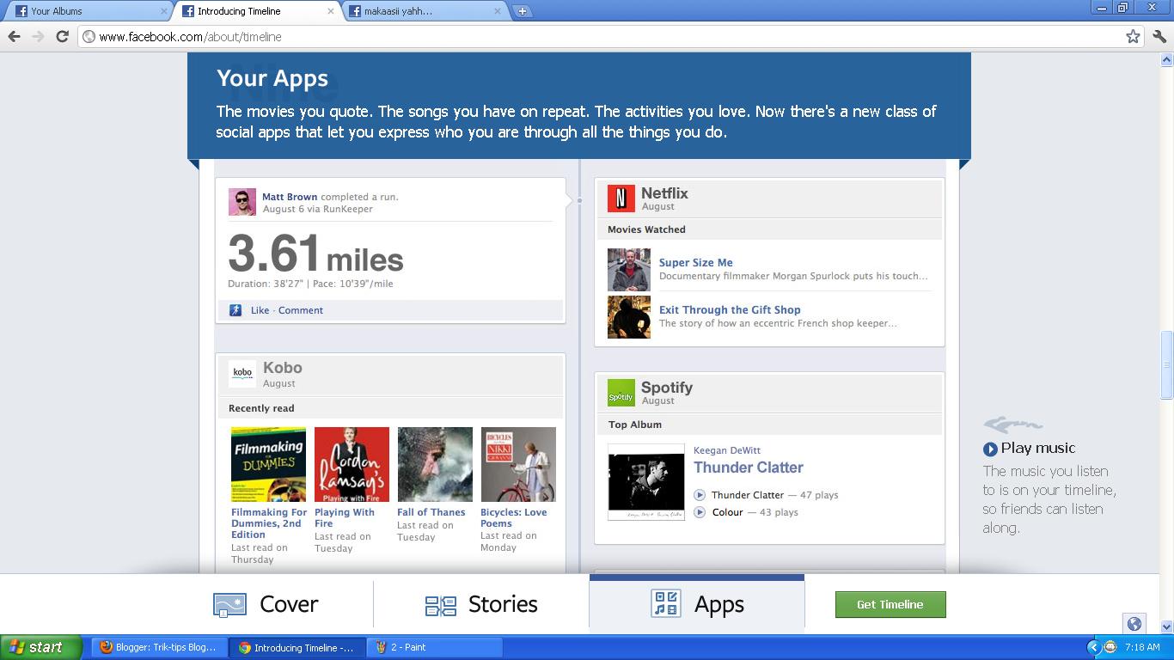The width and height of the screenshot is (1174, 660).
Task: Open the Thunder Clatter album link
Action: 749,467
